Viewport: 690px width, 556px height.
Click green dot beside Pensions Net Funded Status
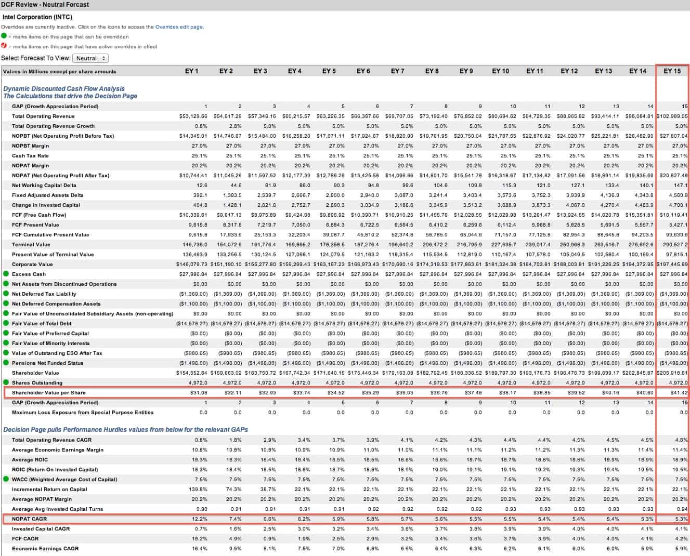coord(6,363)
